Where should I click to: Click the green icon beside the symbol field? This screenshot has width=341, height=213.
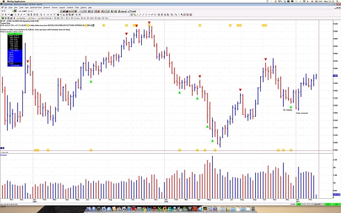click(15, 11)
